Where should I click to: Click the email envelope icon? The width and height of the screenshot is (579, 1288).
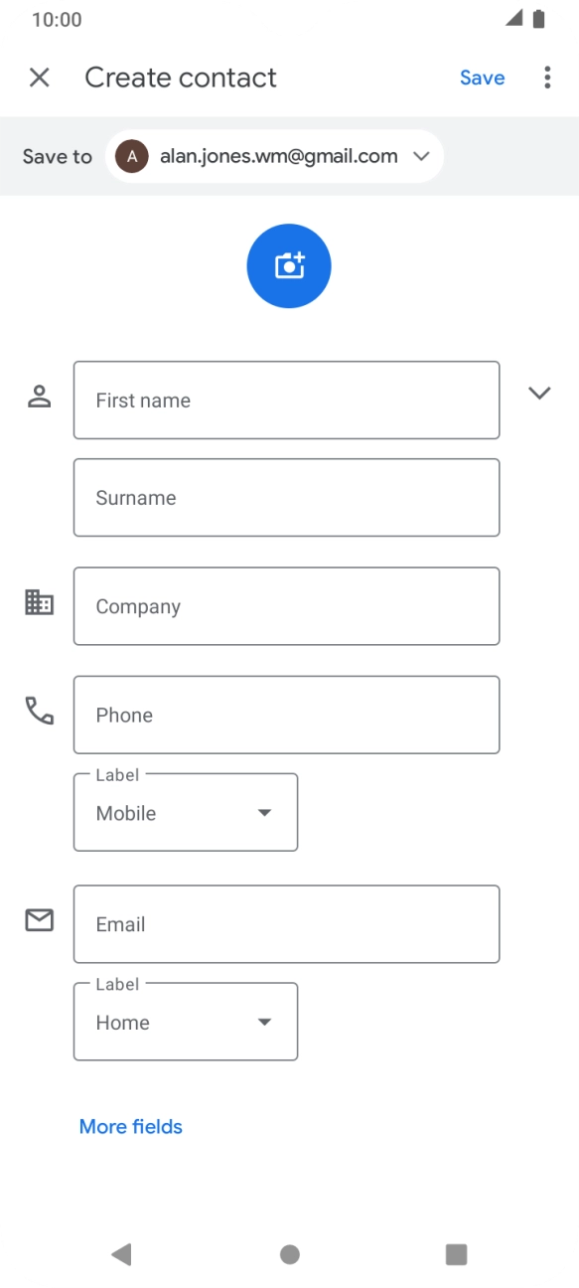click(x=39, y=919)
